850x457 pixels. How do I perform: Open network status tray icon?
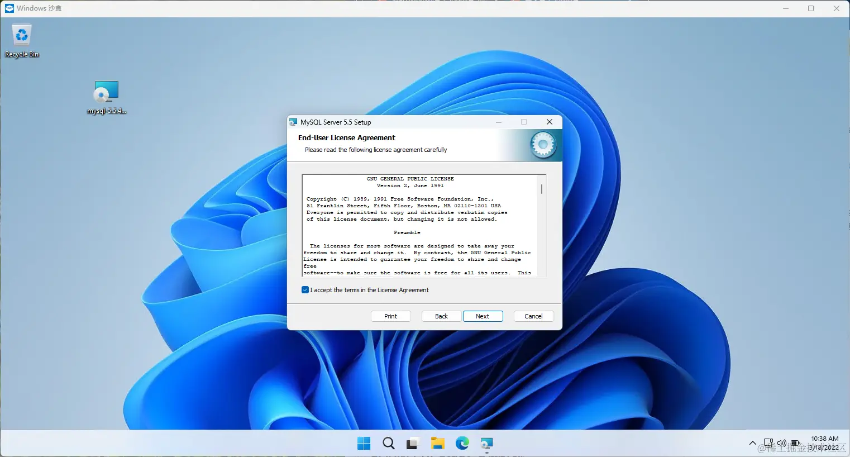pos(768,443)
